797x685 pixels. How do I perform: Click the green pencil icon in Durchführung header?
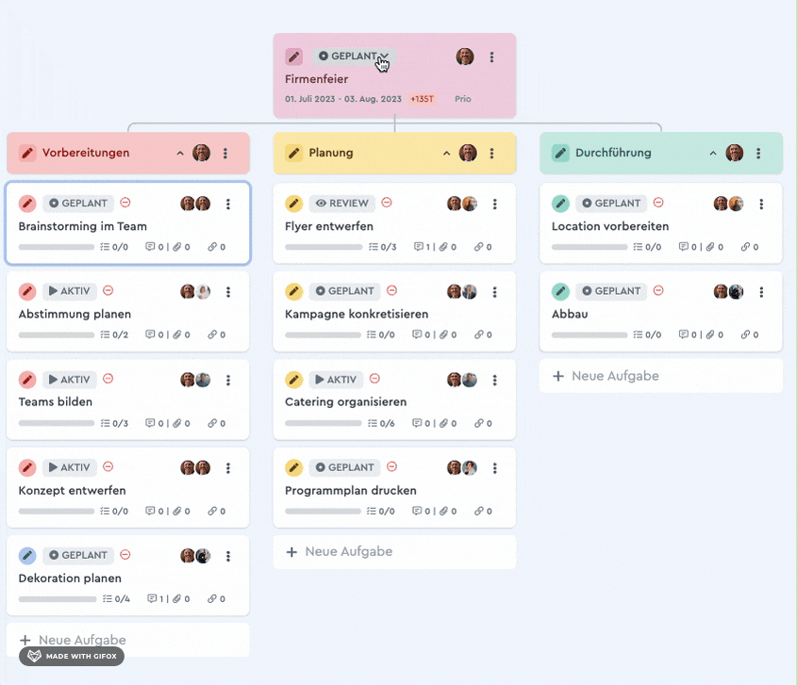point(560,153)
